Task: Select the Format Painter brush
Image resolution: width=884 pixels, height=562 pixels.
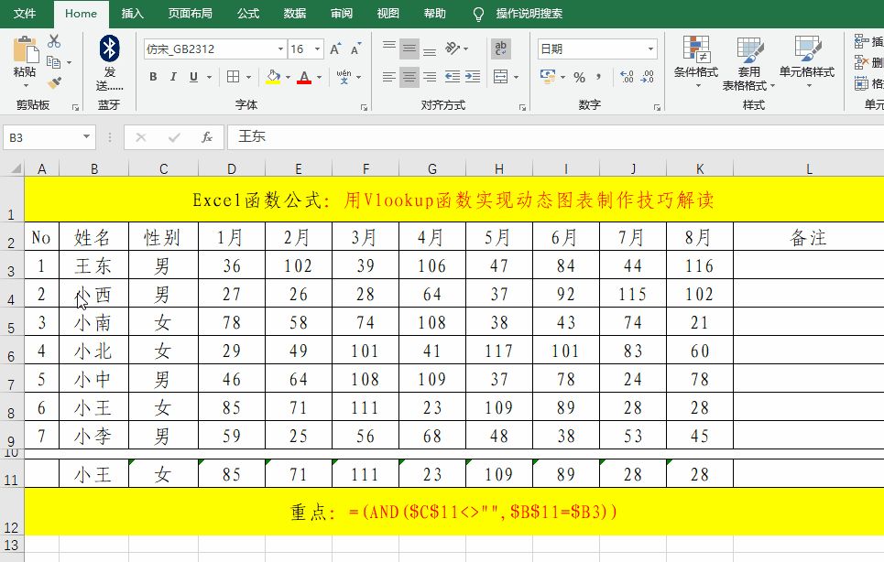Action: (54, 83)
